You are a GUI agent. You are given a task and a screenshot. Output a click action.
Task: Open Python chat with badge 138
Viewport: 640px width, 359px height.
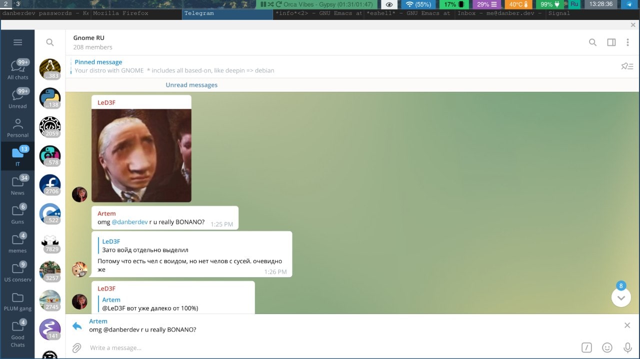click(x=50, y=98)
